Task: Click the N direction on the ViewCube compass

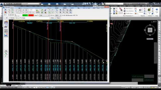Action: [x=150, y=25]
